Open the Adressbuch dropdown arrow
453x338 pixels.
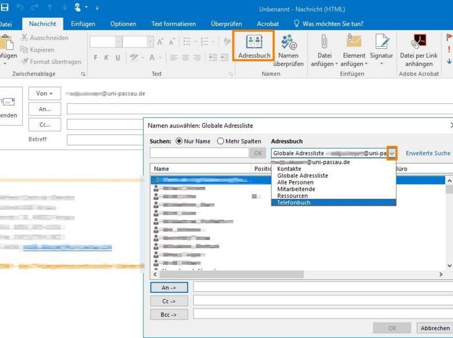[x=392, y=153]
